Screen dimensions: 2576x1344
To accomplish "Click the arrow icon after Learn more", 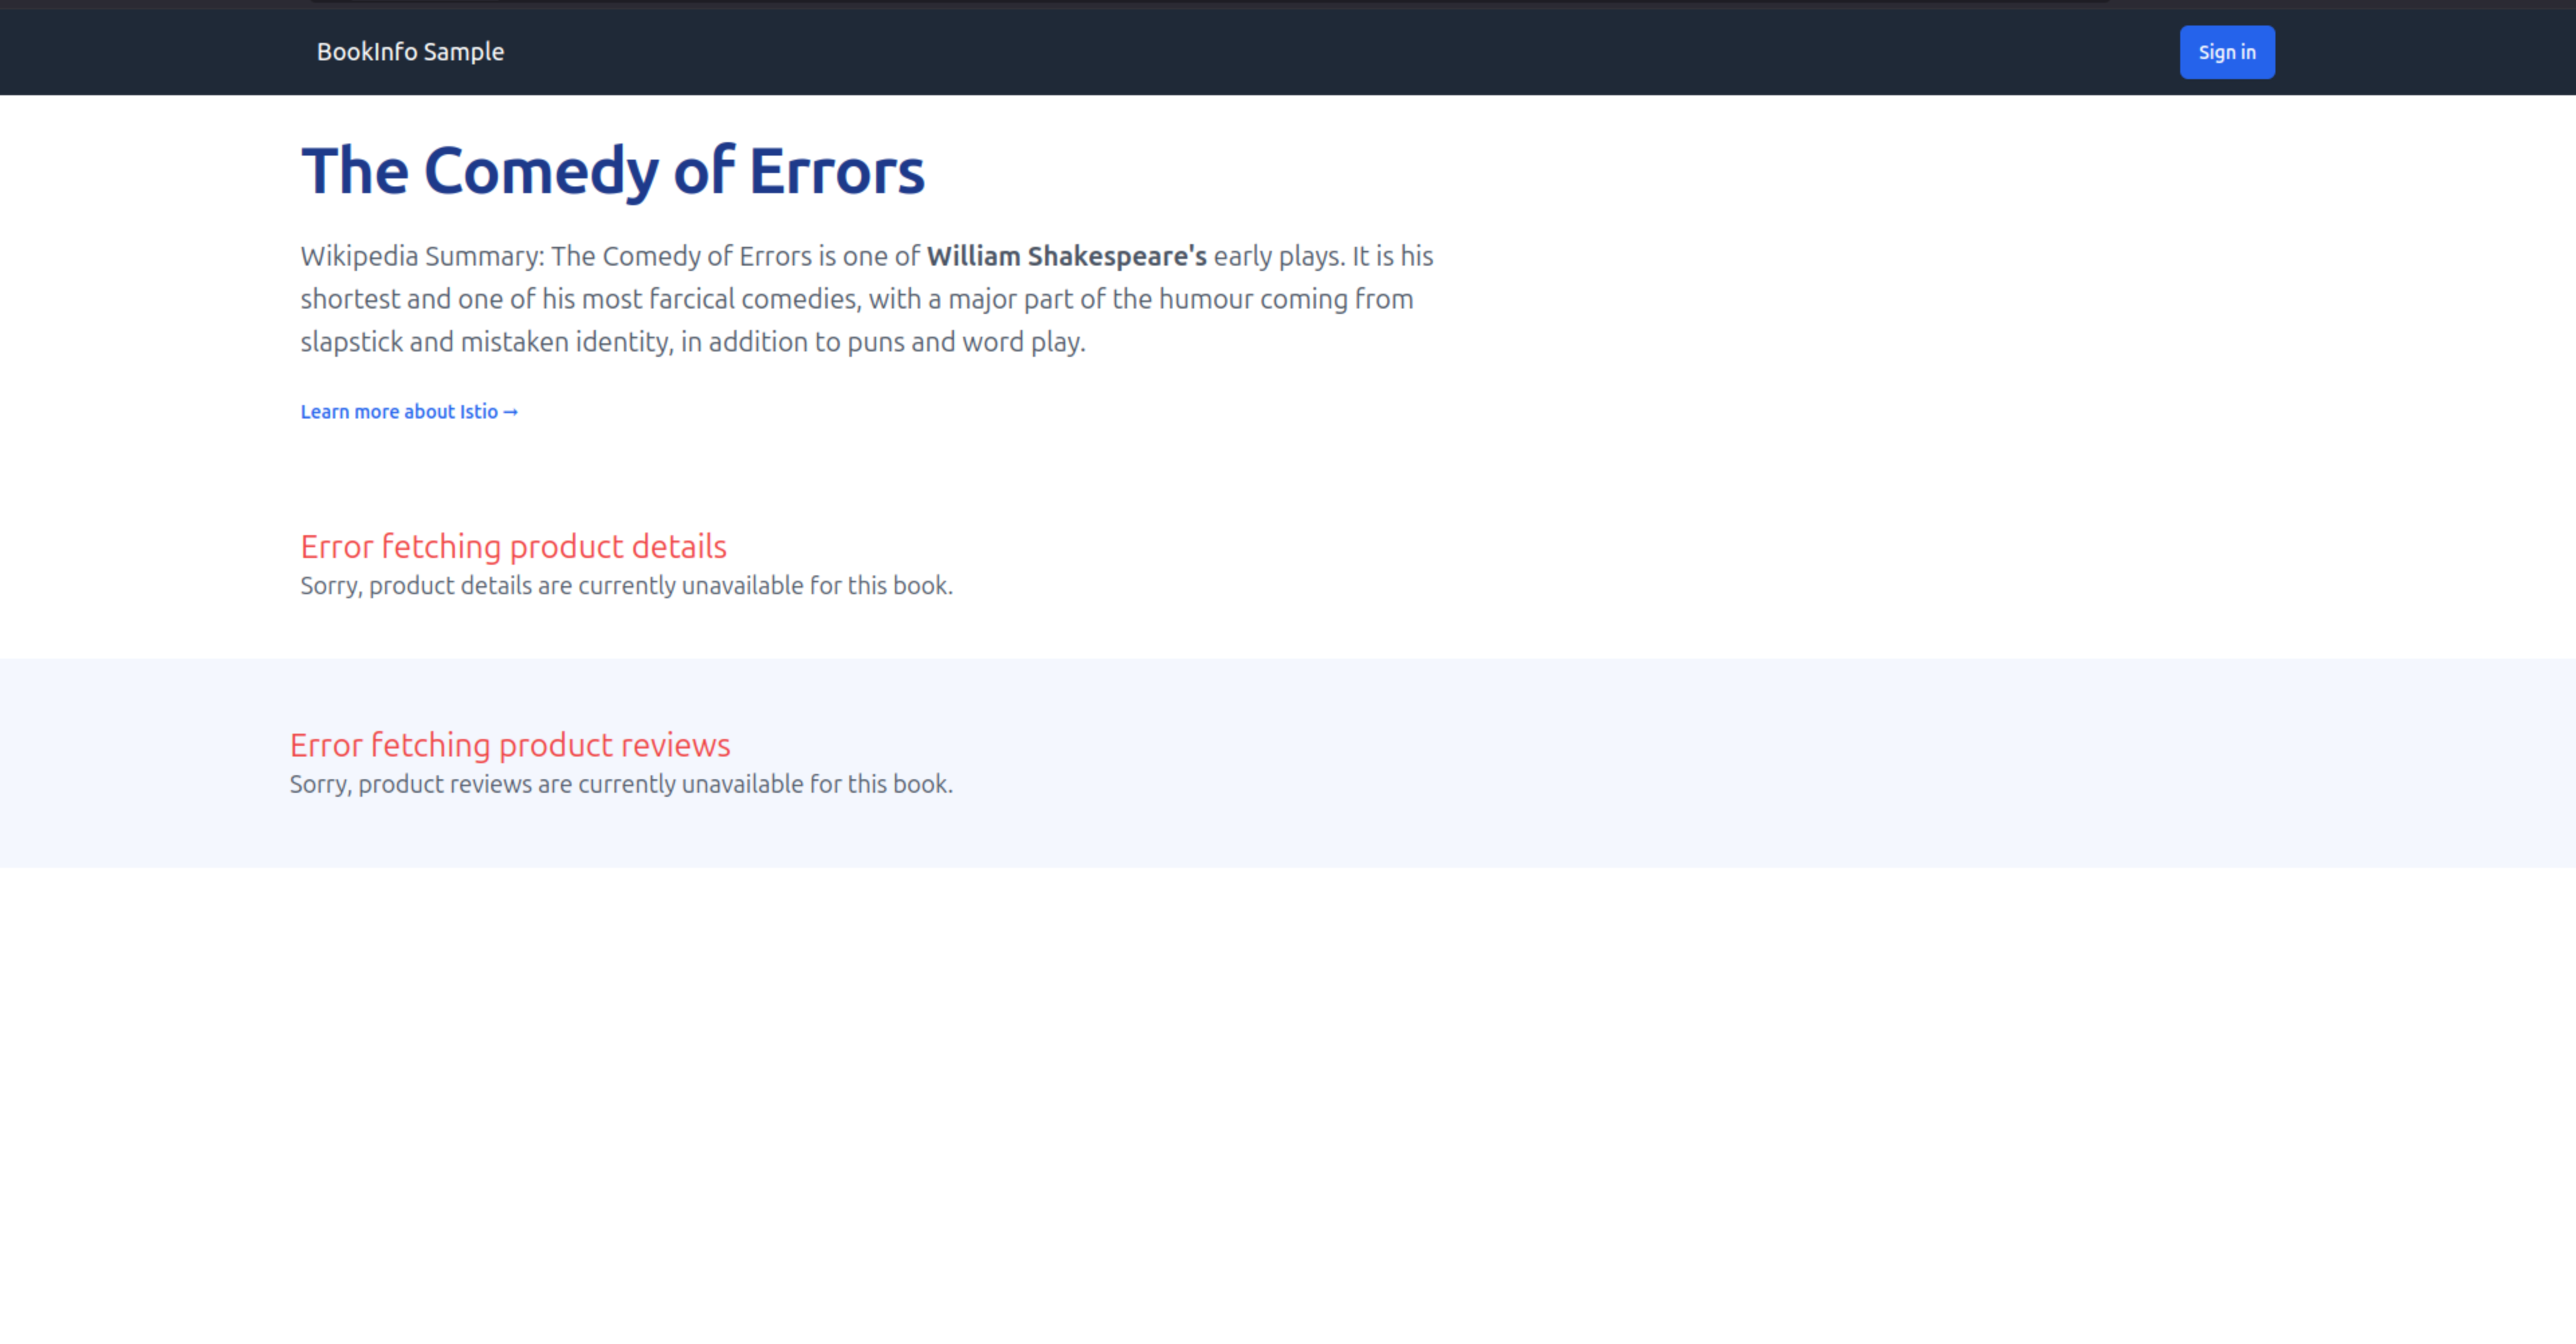I will (x=510, y=411).
